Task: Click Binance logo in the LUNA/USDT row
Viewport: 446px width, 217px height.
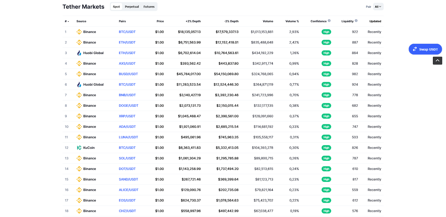Action: [x=79, y=137]
